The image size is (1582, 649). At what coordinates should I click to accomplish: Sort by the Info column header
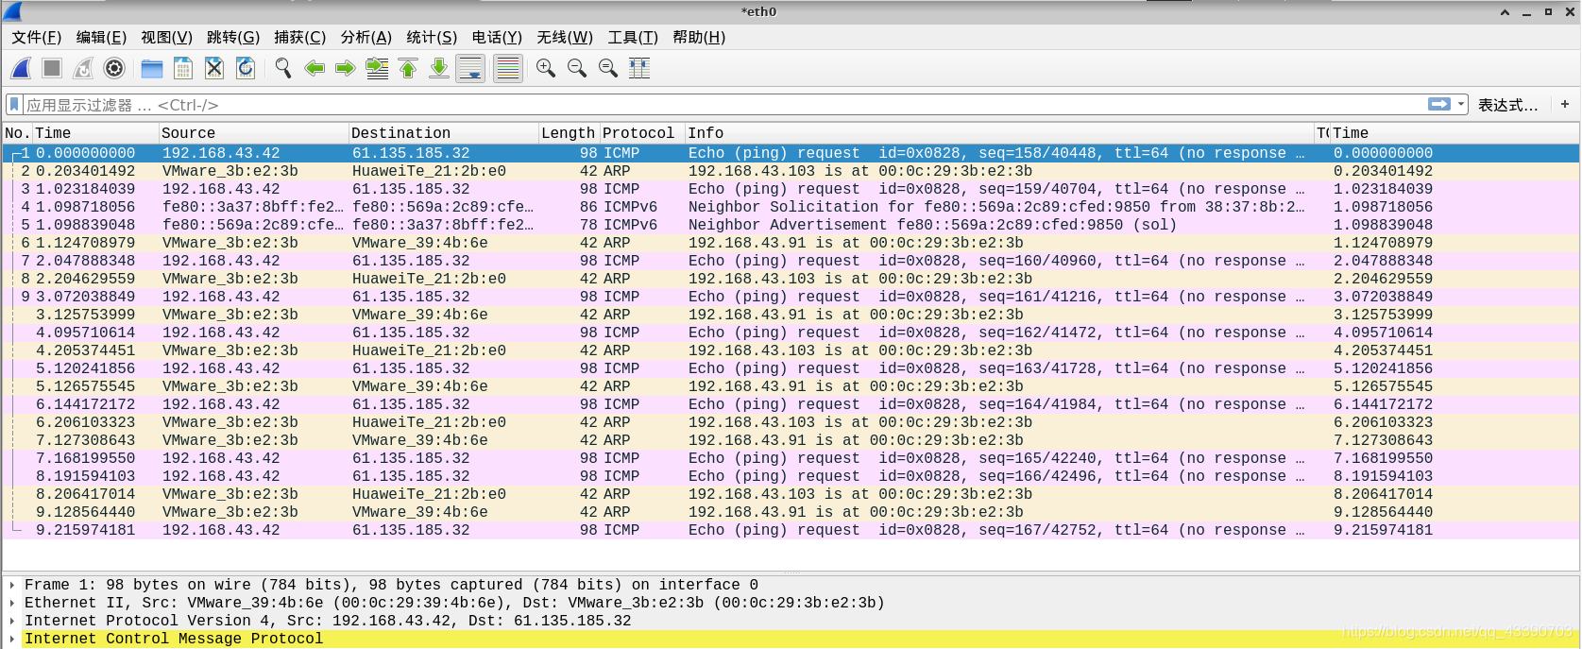pos(999,133)
